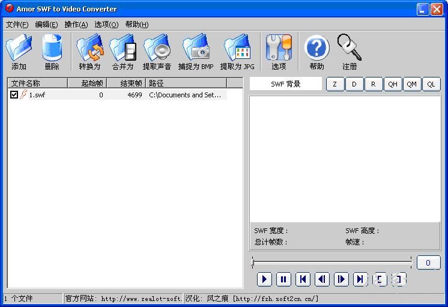This screenshot has height=307, width=448.
Task: Jump to last frame button
Action: pyautogui.click(x=360, y=279)
